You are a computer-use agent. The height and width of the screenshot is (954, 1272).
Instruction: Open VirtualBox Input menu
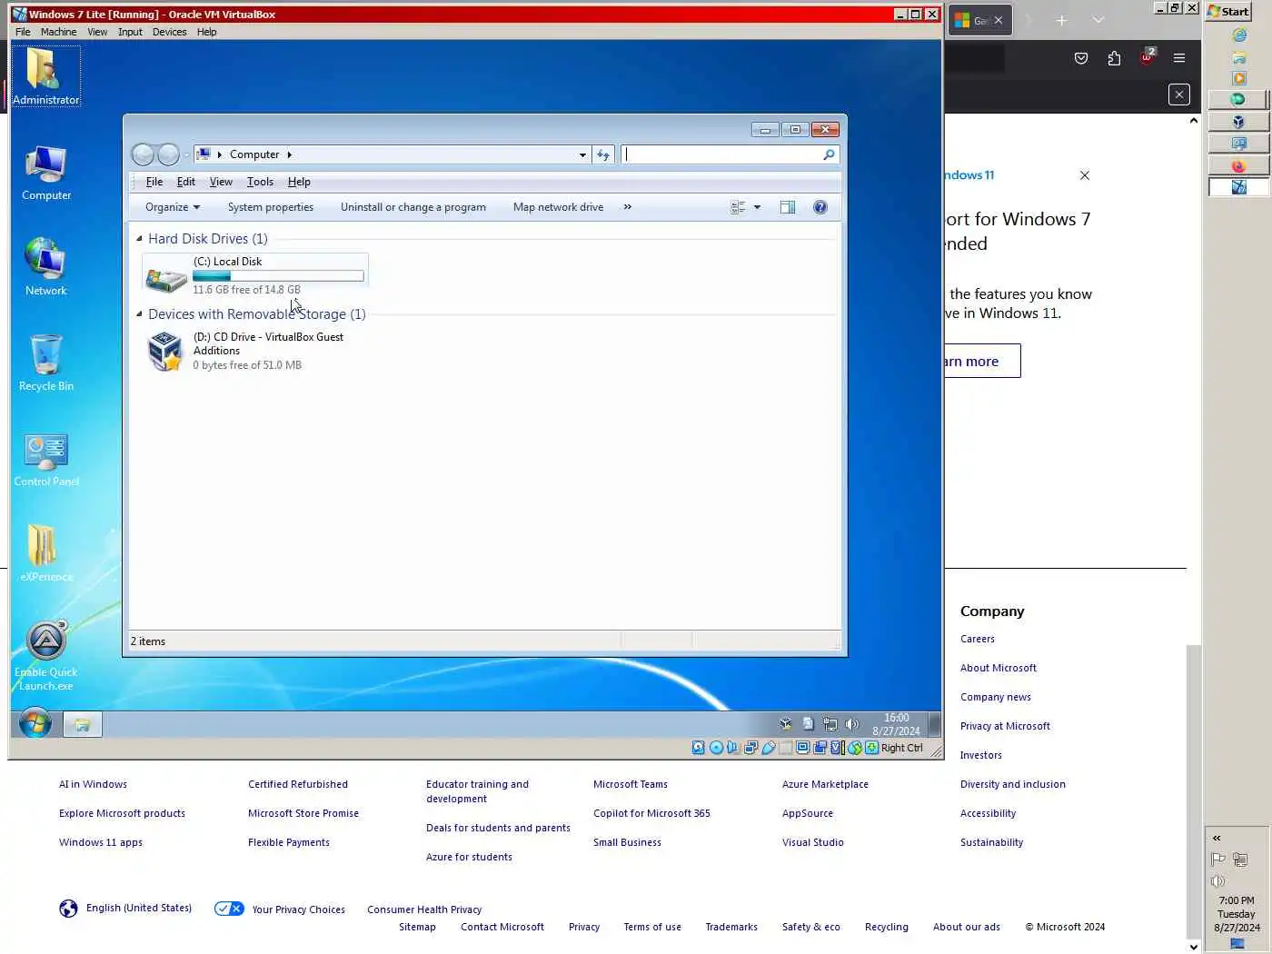click(x=130, y=32)
